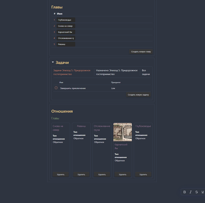The height and width of the screenshot is (203, 205).
Task: Switch to Все задачи tab
Action: pos(146,72)
